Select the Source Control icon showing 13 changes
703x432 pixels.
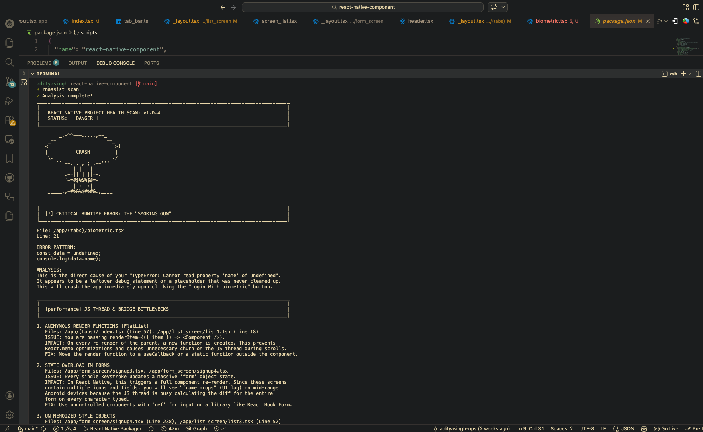pos(10,82)
